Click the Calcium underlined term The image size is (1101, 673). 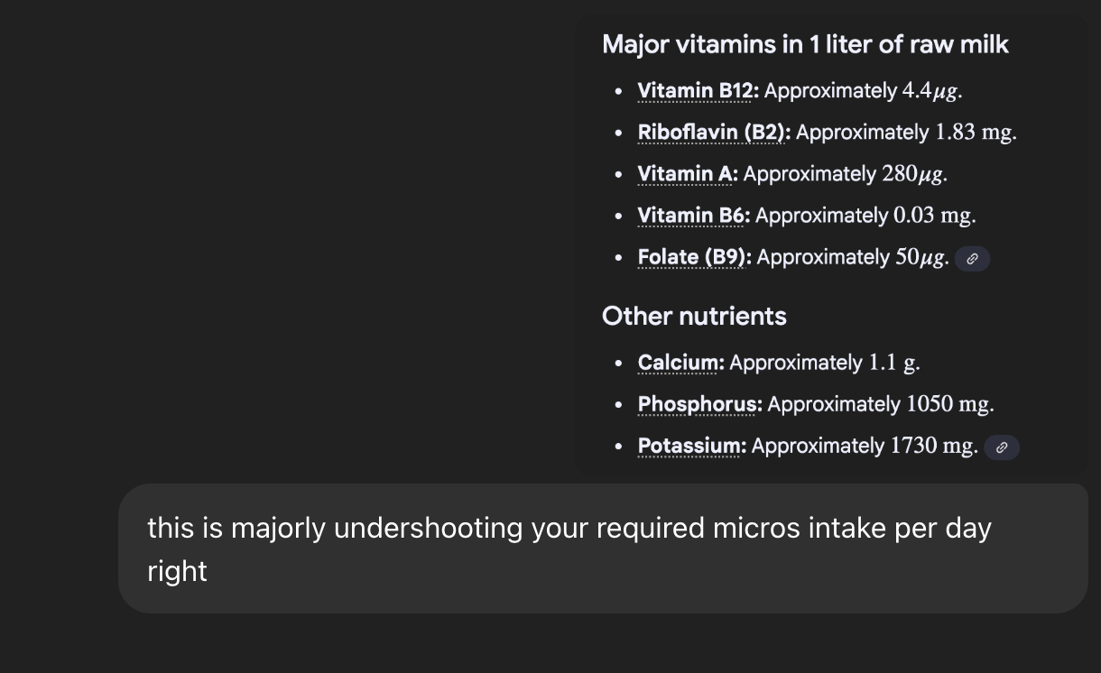coord(680,363)
